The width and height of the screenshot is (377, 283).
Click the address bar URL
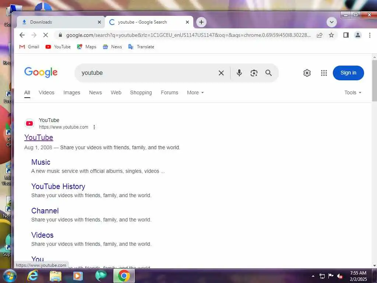[188, 35]
